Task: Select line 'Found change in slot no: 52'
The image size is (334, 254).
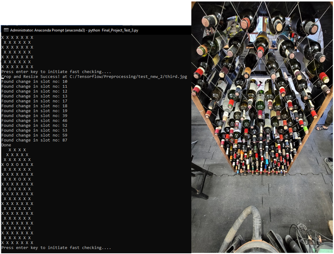Action: tap(34, 126)
